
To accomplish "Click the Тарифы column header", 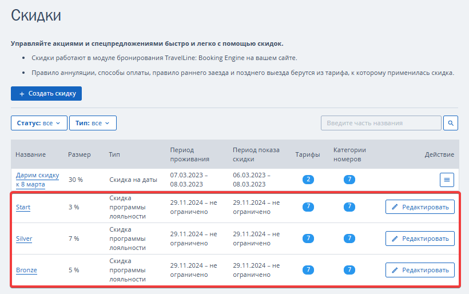I will coord(308,154).
